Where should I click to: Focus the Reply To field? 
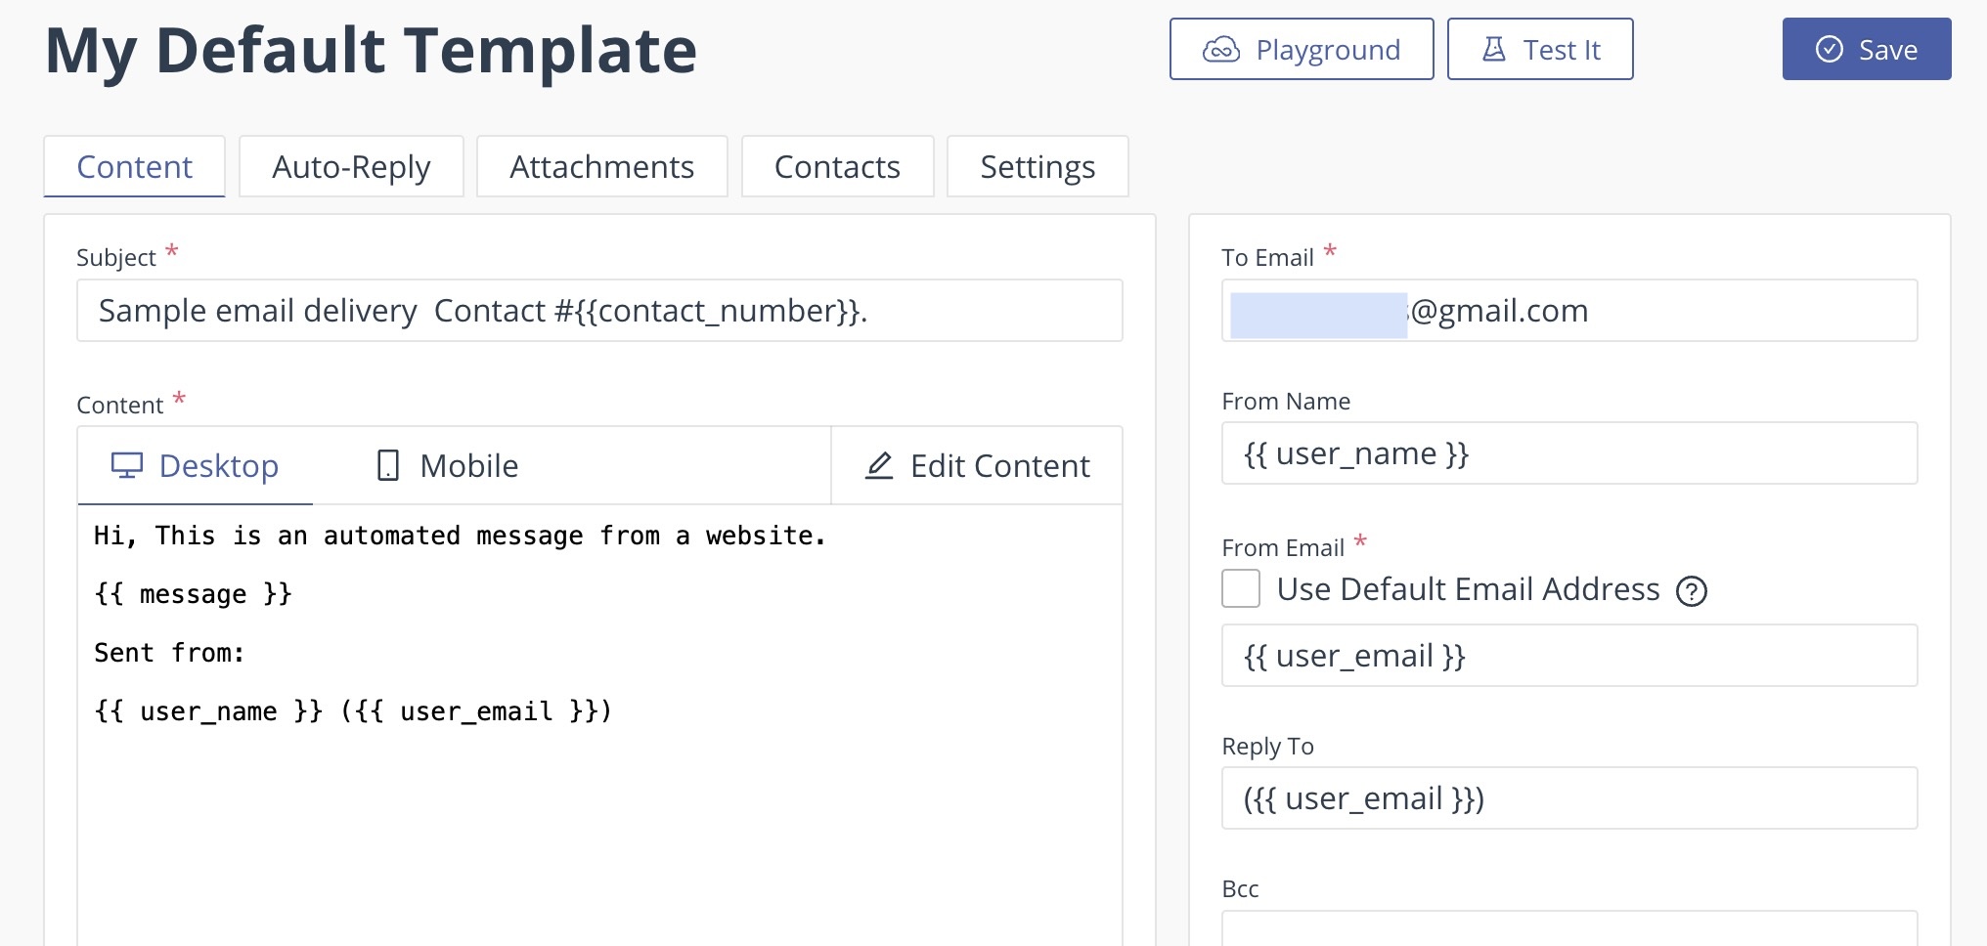tap(1568, 798)
